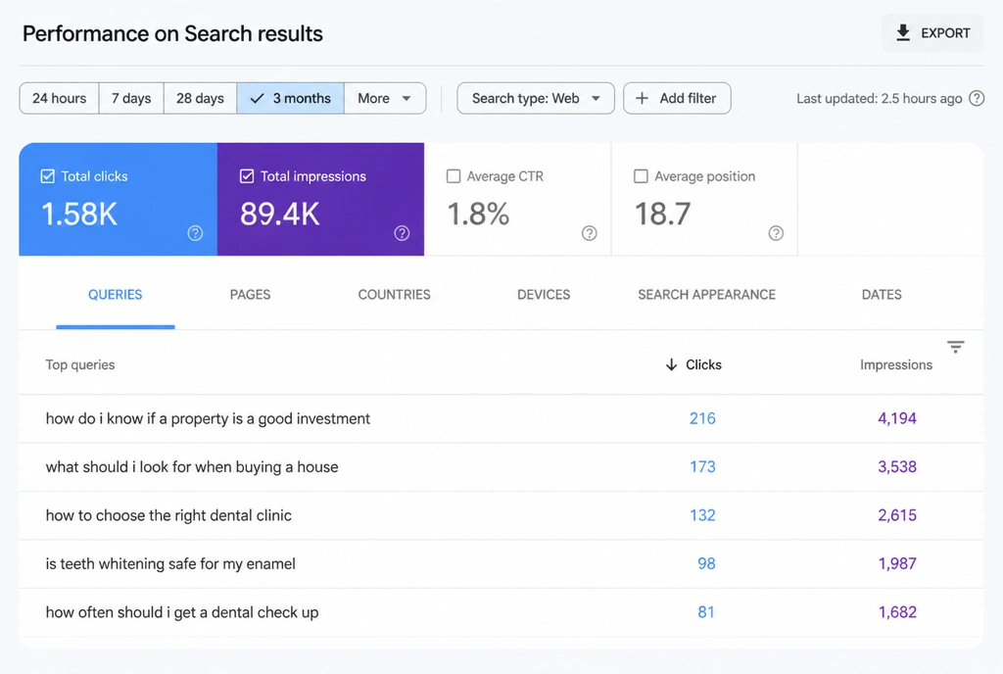
Task: Open Average CTR help question mark
Action: (589, 233)
